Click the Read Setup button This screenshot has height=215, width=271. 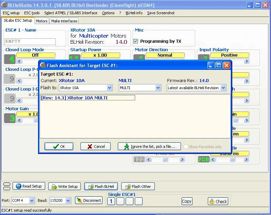coord(29,186)
